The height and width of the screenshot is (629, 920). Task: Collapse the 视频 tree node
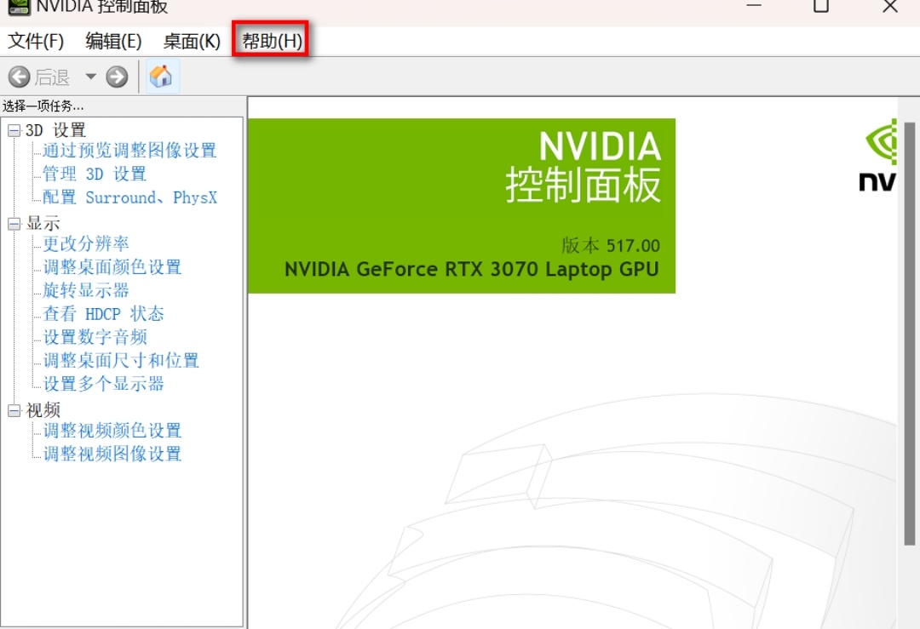pyautogui.click(x=14, y=410)
